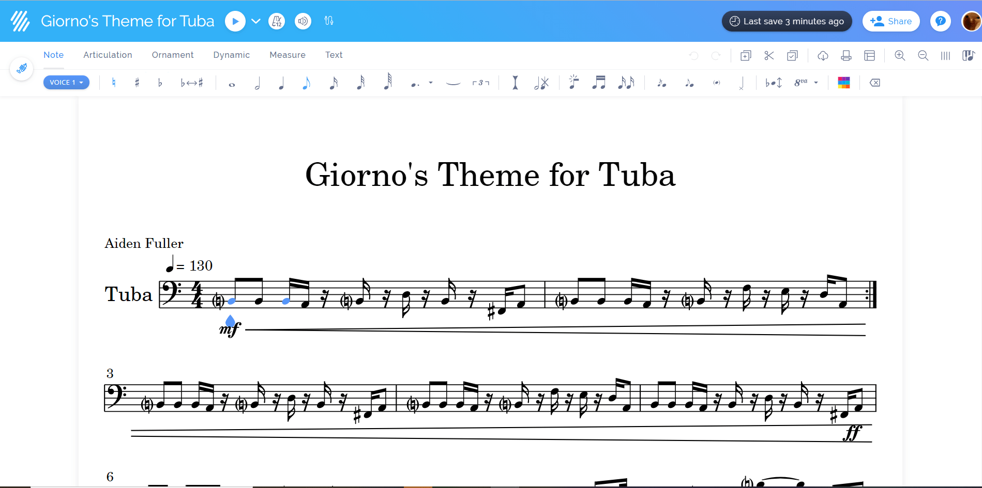Beam the selected notes together
This screenshot has width=982, height=488.
(x=599, y=83)
